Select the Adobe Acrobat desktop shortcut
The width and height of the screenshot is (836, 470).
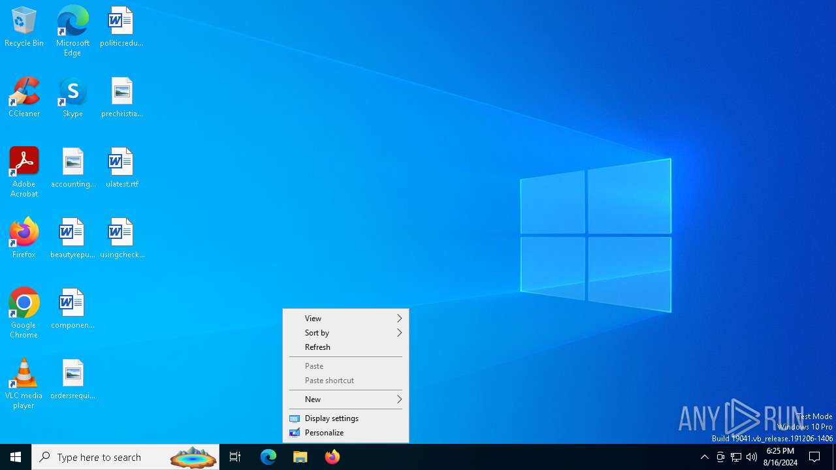[24, 172]
